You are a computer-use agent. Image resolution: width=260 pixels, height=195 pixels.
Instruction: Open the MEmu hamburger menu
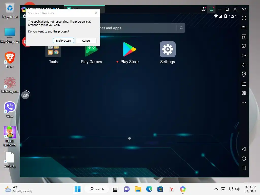(x=212, y=9)
